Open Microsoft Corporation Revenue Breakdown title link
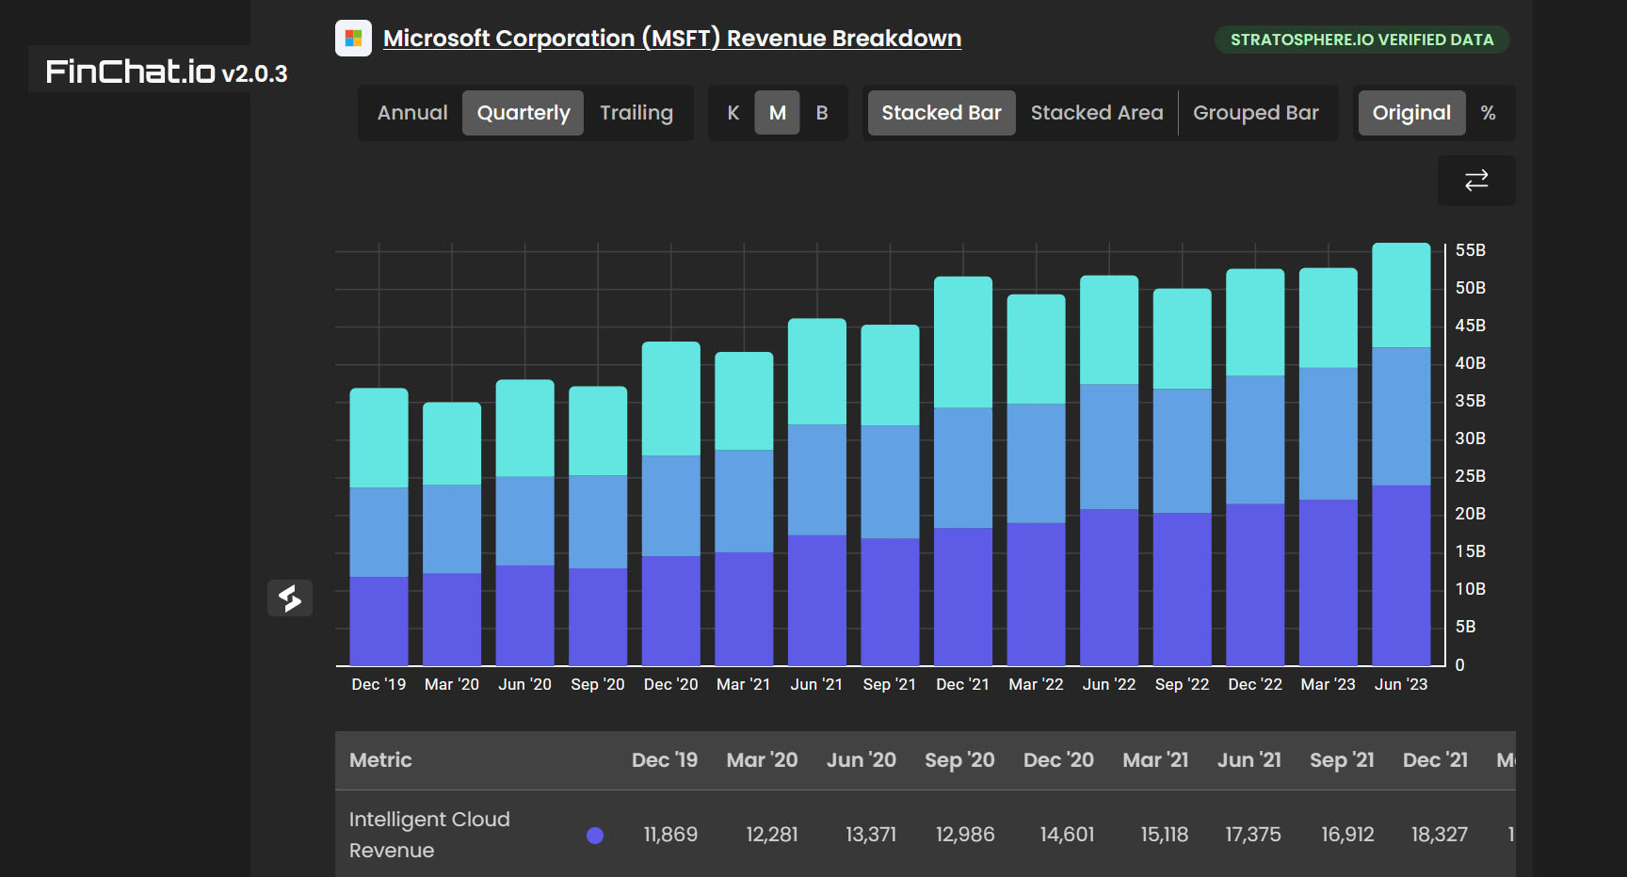The image size is (1627, 877). (671, 39)
